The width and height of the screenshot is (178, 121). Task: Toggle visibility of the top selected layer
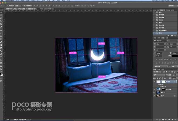point(154,81)
